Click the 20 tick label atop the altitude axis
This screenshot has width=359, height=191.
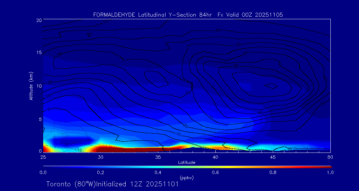tap(38, 20)
